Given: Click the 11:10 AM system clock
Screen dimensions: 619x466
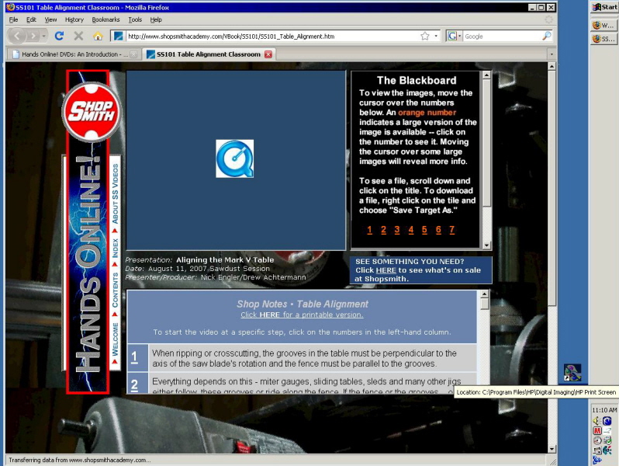Looking at the screenshot, I should [604, 410].
